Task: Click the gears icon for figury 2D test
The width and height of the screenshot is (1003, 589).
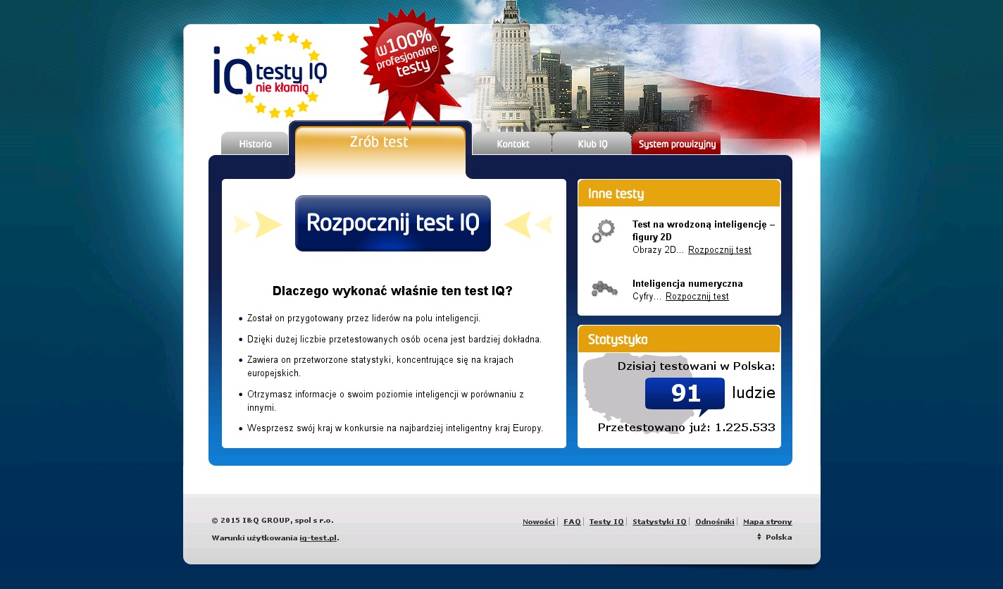Action: tap(603, 232)
